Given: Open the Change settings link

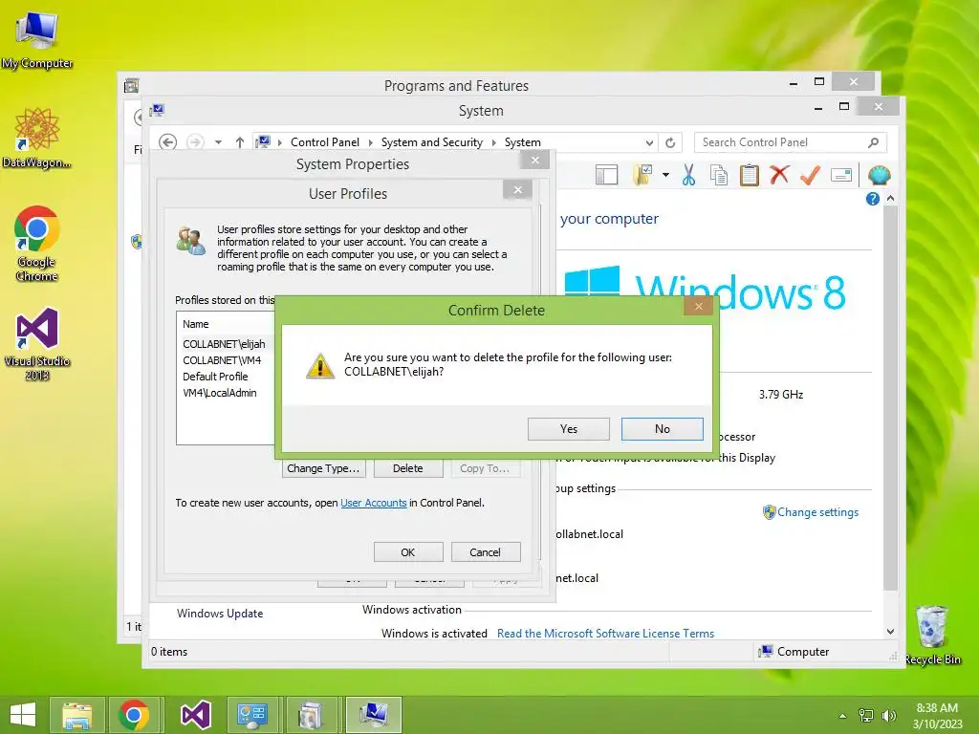Looking at the screenshot, I should pyautogui.click(x=817, y=512).
